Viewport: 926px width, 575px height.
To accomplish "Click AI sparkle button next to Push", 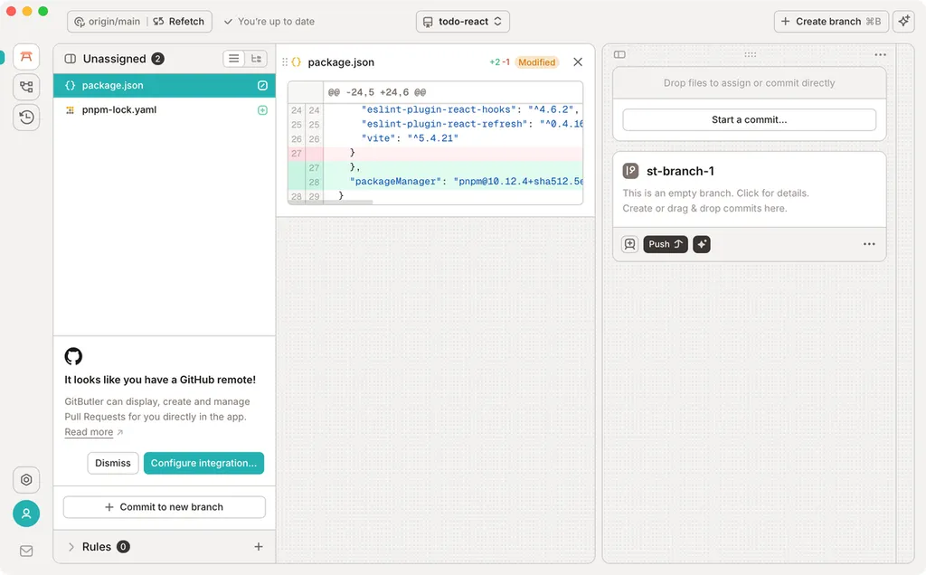I will [702, 244].
